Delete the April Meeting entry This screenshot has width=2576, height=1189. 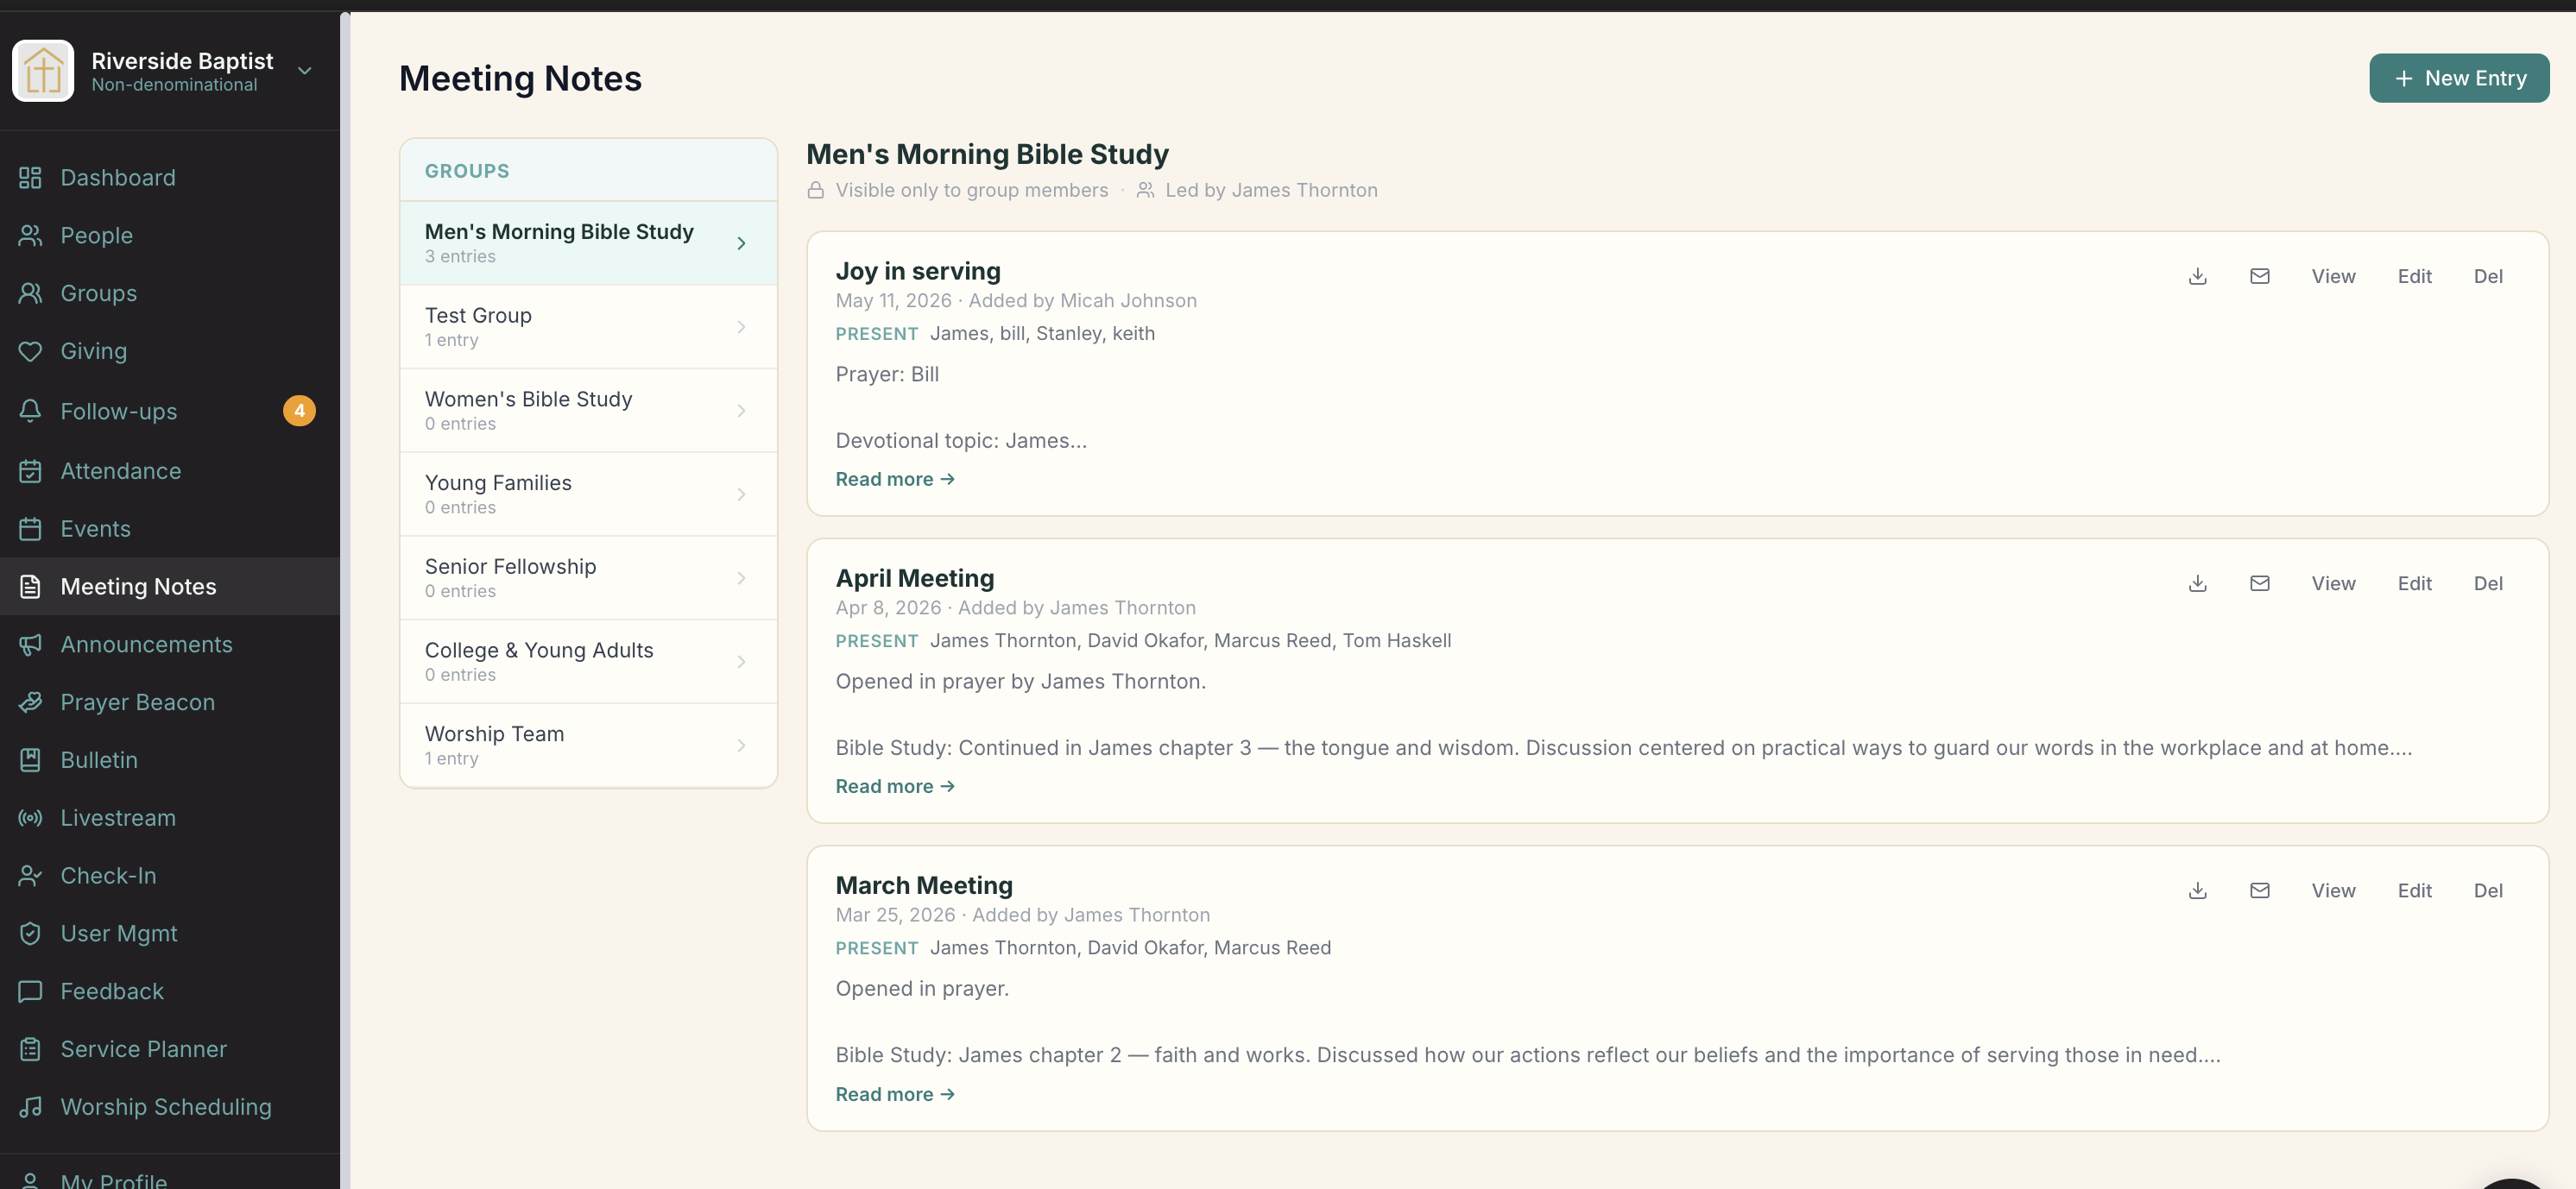click(x=2488, y=583)
